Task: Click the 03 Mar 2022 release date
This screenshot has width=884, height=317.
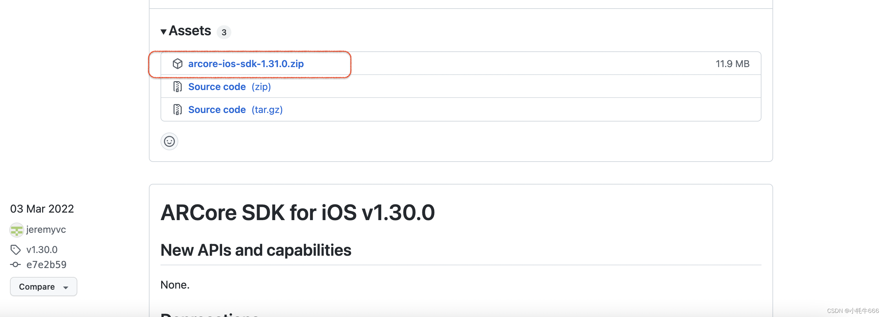Action: coord(42,208)
